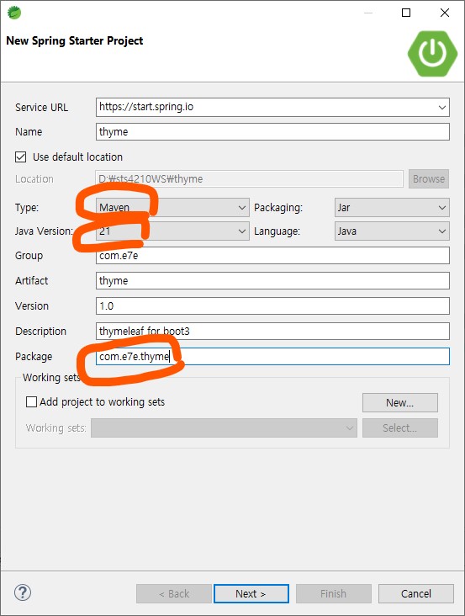Open the disabled Working sets combo box
465x616 pixels.
click(224, 427)
